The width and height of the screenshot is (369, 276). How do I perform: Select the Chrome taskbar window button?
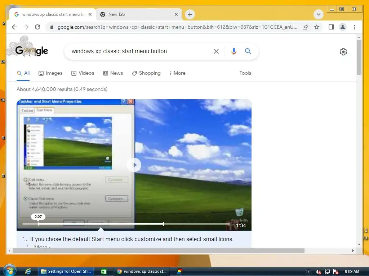point(142,272)
